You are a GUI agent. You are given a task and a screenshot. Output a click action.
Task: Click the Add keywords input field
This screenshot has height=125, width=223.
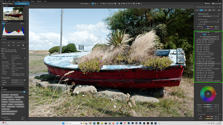pos(12,92)
